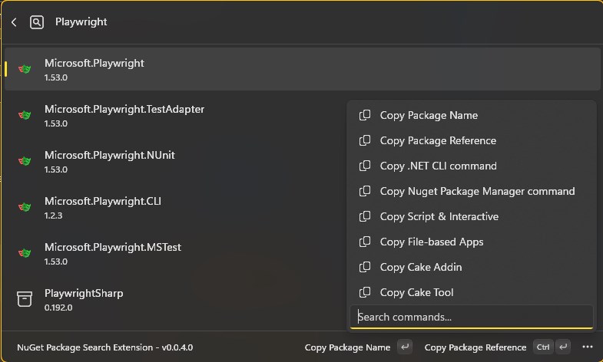The width and height of the screenshot is (603, 362).
Task: Choose Copy Package Name from context menu
Action: 471,115
